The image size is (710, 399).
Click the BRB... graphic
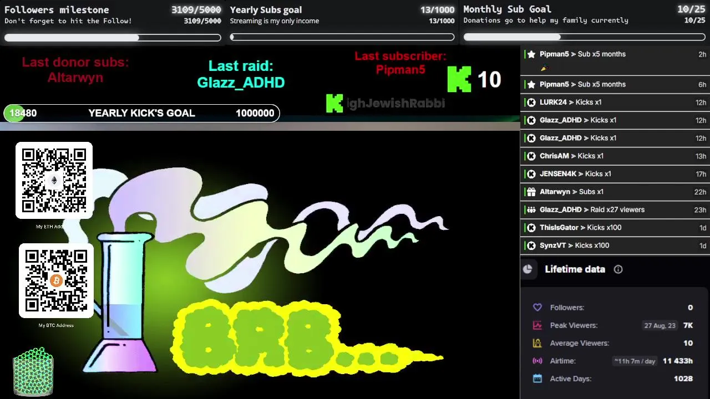(308, 339)
